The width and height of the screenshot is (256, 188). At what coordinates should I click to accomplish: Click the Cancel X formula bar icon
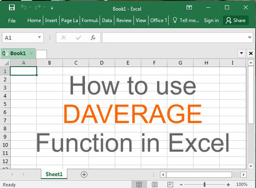64,38
